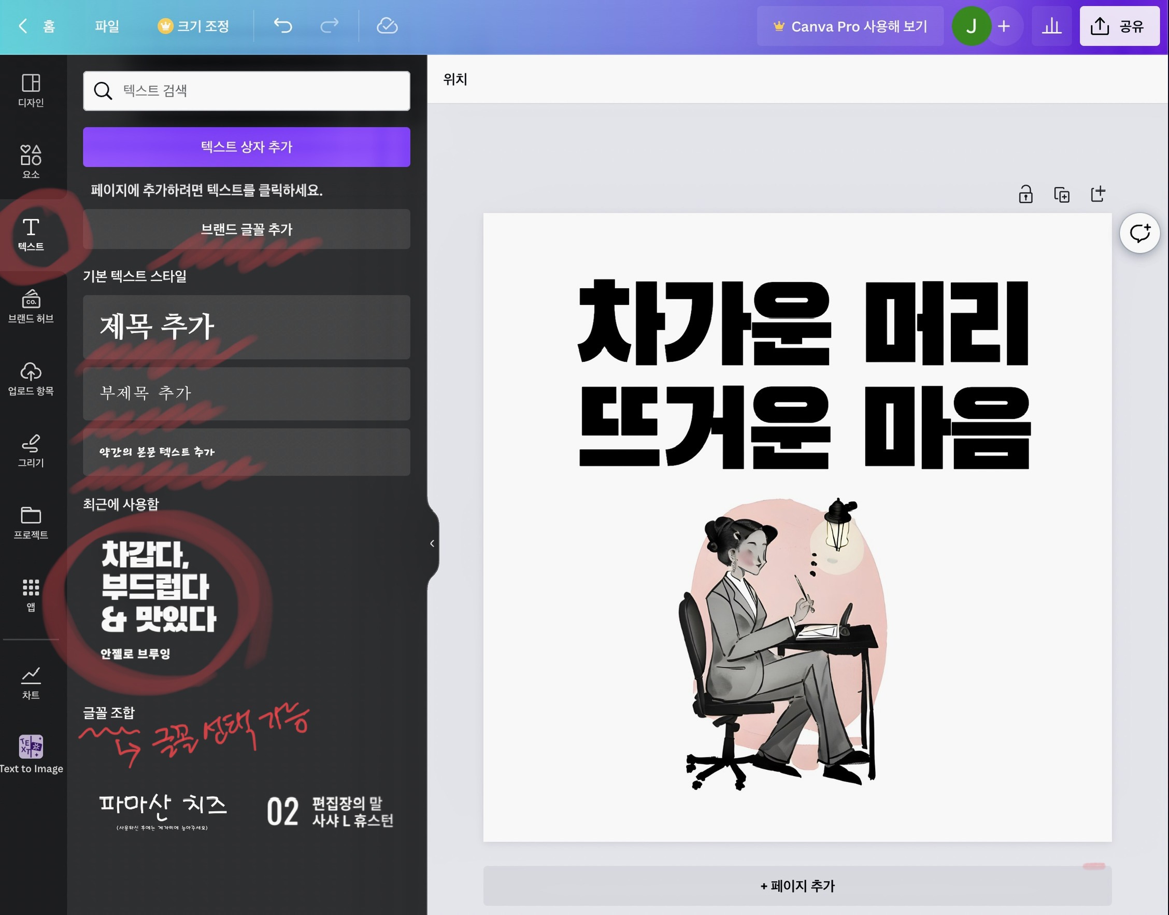Click the 공유 share button

click(1119, 26)
